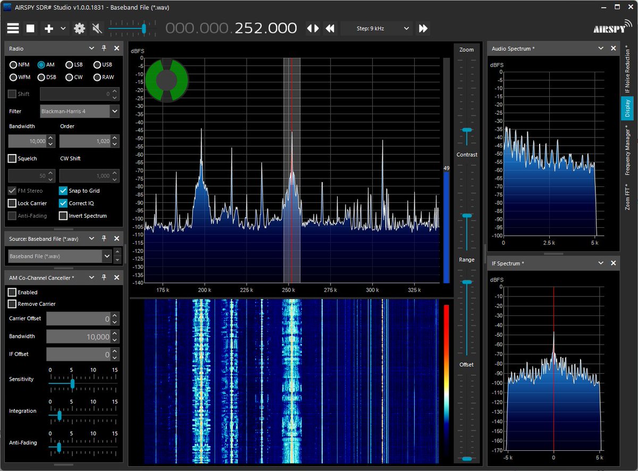Select the AM demodulation mode

[41, 64]
